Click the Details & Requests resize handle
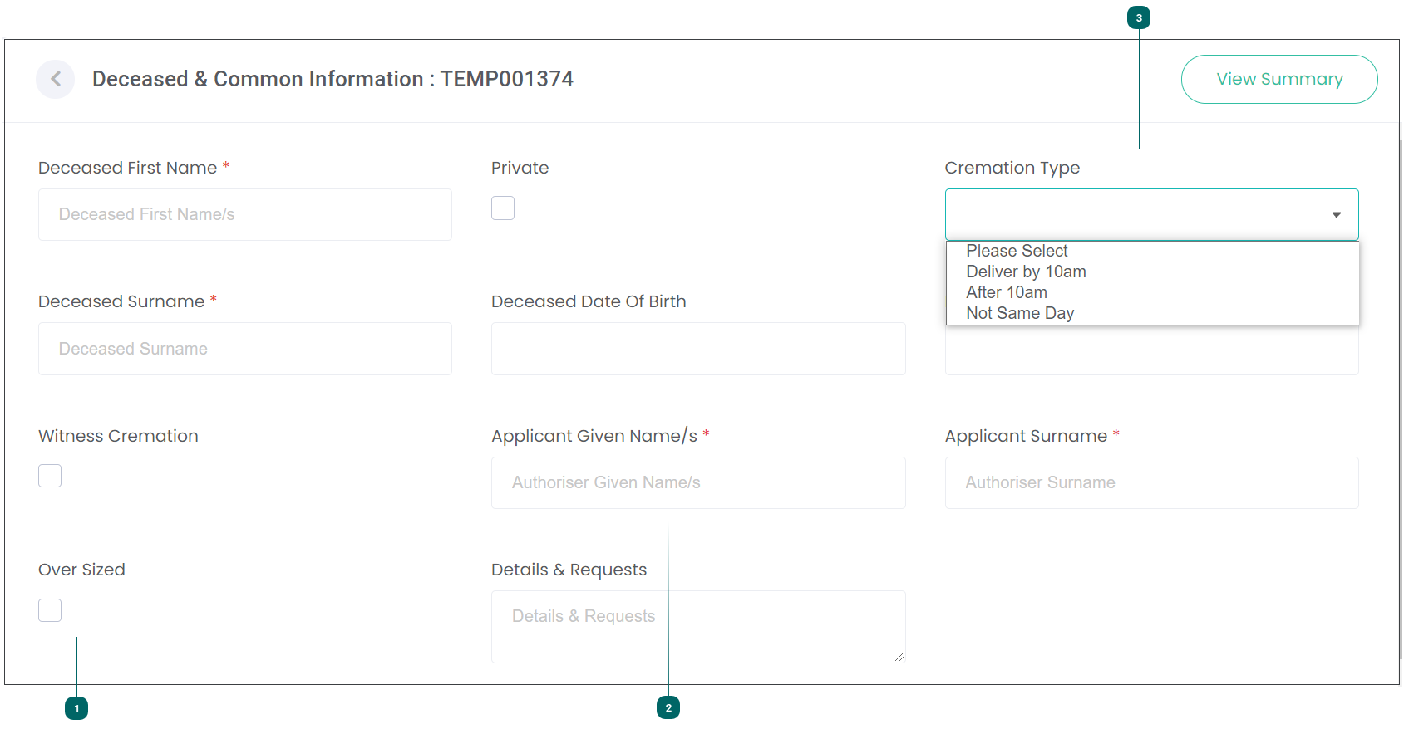 click(899, 657)
